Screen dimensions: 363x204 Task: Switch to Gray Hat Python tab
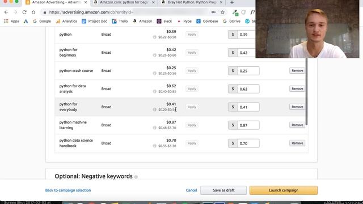tap(192, 2)
